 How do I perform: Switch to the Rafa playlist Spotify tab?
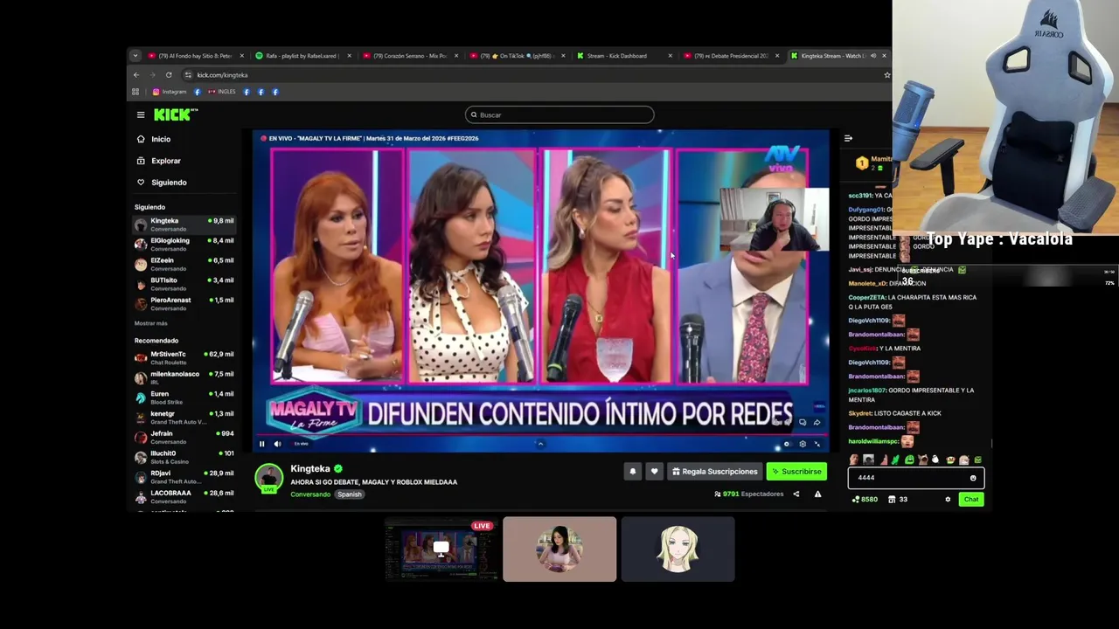pyautogui.click(x=303, y=56)
